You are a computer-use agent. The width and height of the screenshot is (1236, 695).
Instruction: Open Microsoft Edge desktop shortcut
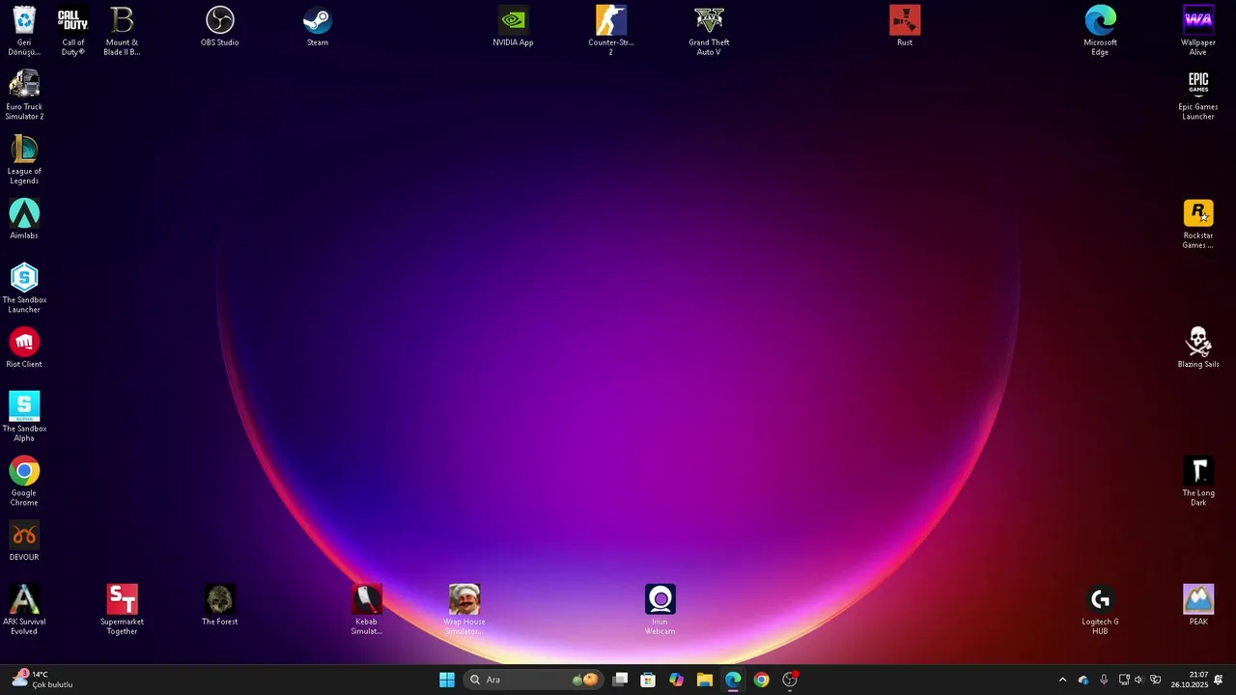(1100, 31)
